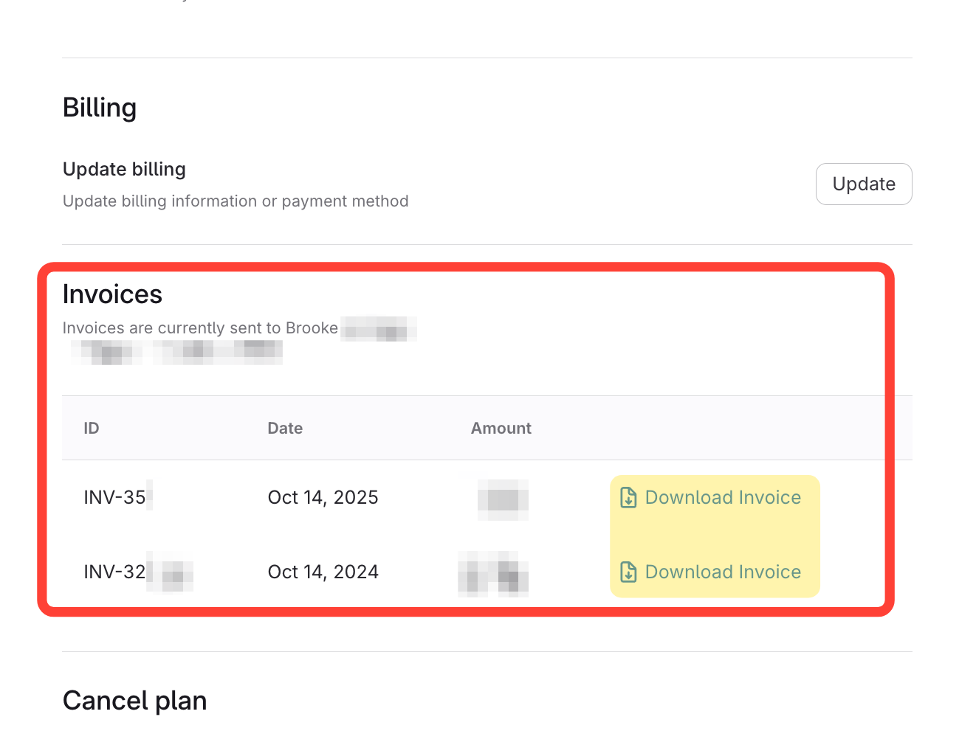Click the Invoices section heading

pos(112,294)
